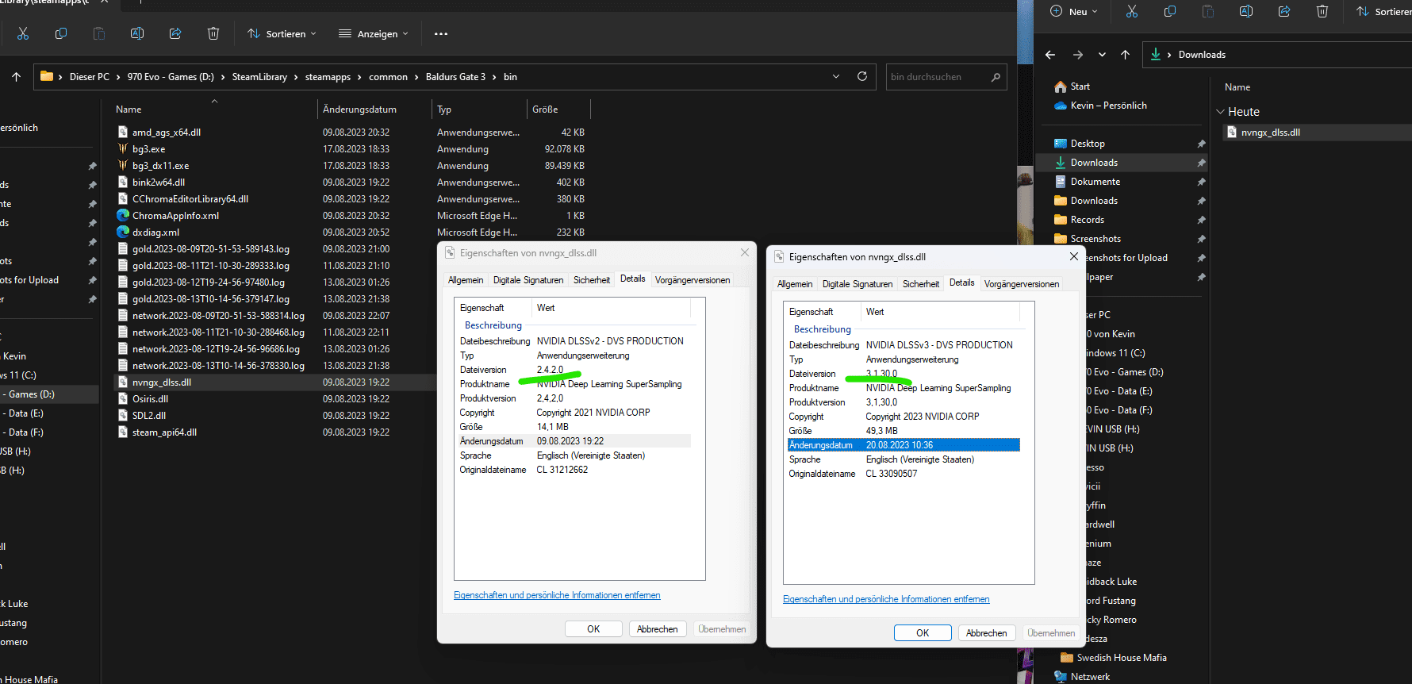Go back in the Downloads window

pos(1050,55)
